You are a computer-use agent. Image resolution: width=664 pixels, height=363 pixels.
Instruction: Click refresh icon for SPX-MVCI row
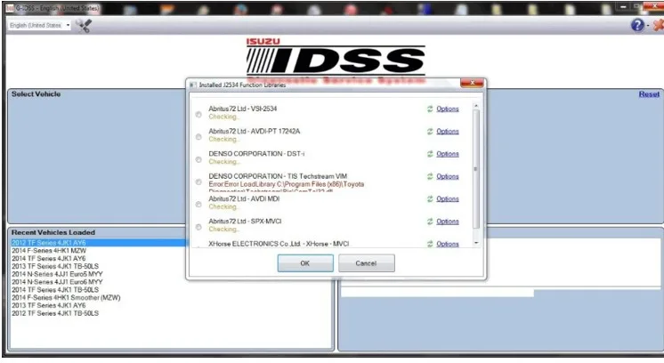tap(430, 222)
